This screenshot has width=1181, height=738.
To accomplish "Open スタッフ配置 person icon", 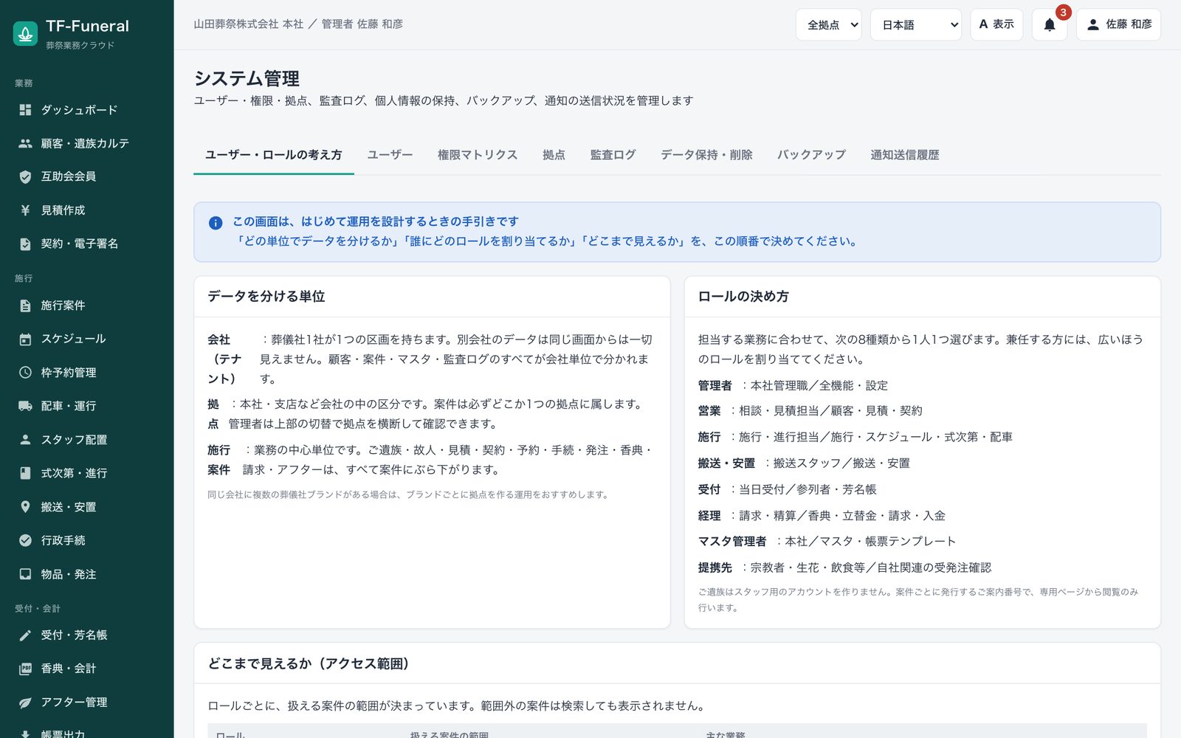I will click(x=25, y=440).
